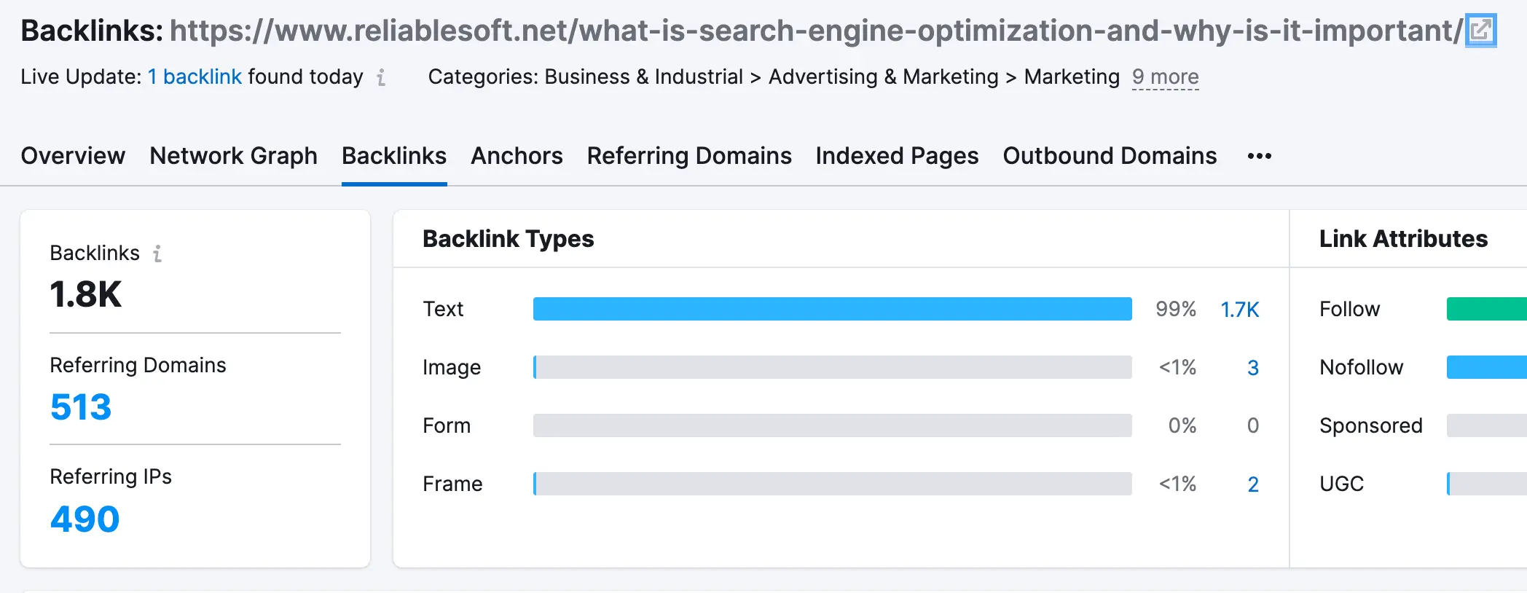Click the Backlinks info icon

157,254
